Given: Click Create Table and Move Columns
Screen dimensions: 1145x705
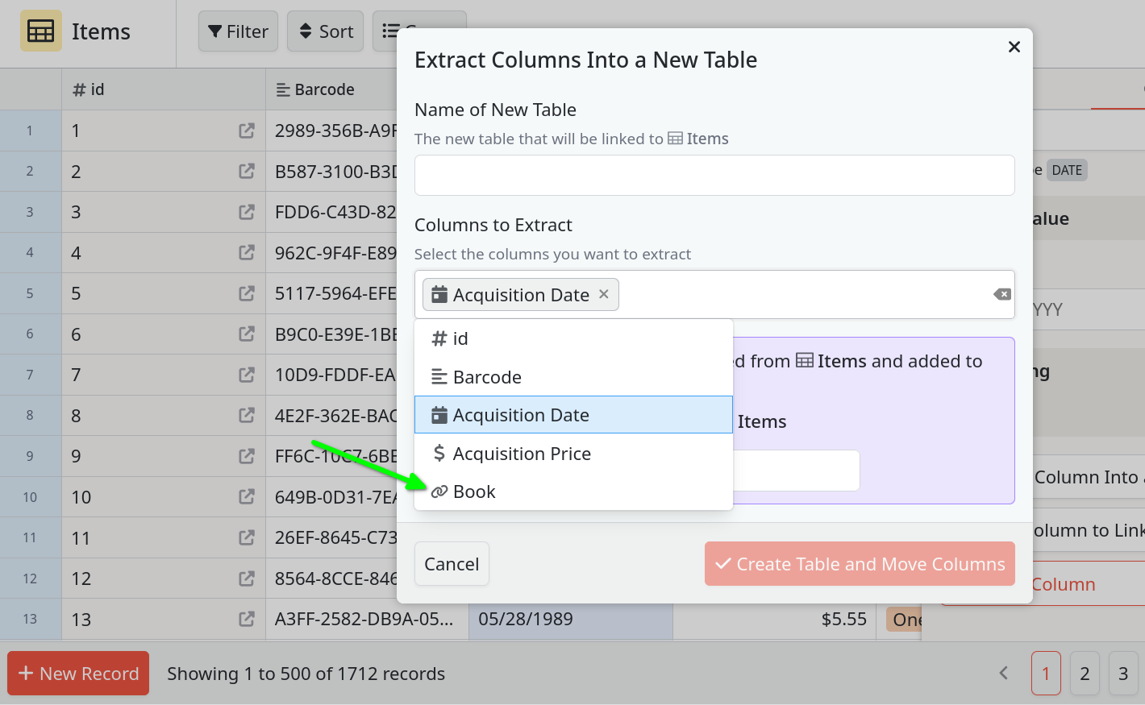Looking at the screenshot, I should click(859, 564).
